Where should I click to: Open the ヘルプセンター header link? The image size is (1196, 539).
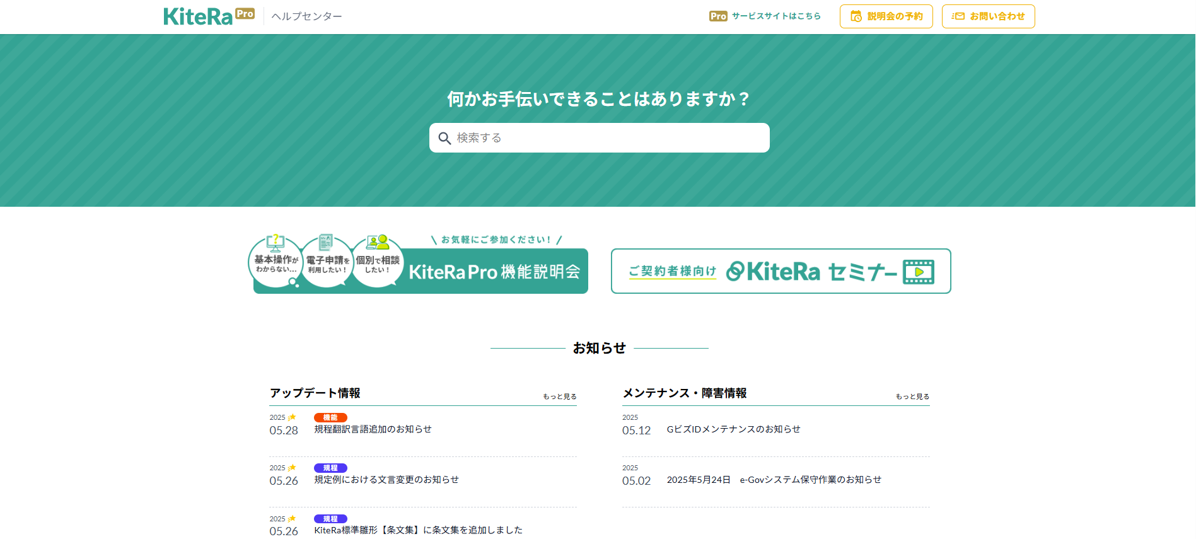tap(307, 16)
